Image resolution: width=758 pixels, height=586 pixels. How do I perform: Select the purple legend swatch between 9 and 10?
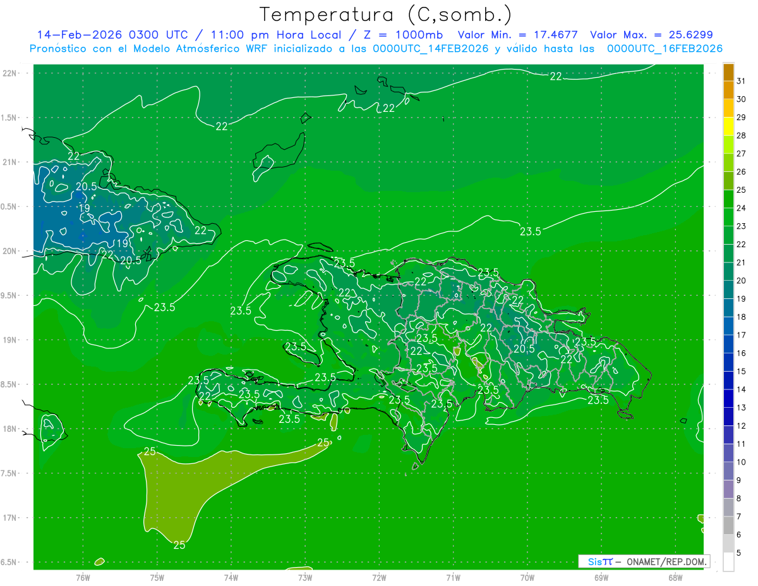coord(728,472)
